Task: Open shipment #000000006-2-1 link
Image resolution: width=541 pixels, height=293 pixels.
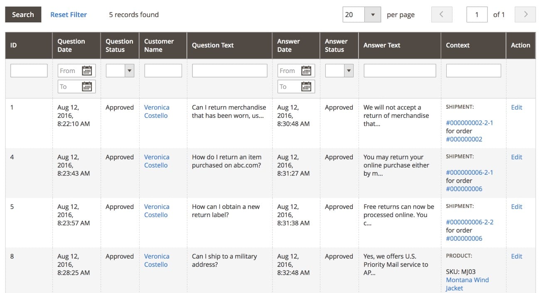Action: pyautogui.click(x=470, y=173)
